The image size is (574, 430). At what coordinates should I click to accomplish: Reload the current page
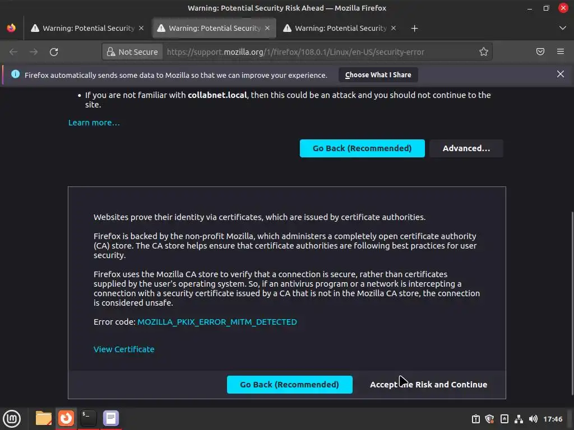[x=54, y=52]
